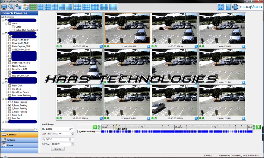The width and height of the screenshot is (264, 158).
Task: Click the 2.56 kB/s status bar entry
Action: [x=208, y=156]
